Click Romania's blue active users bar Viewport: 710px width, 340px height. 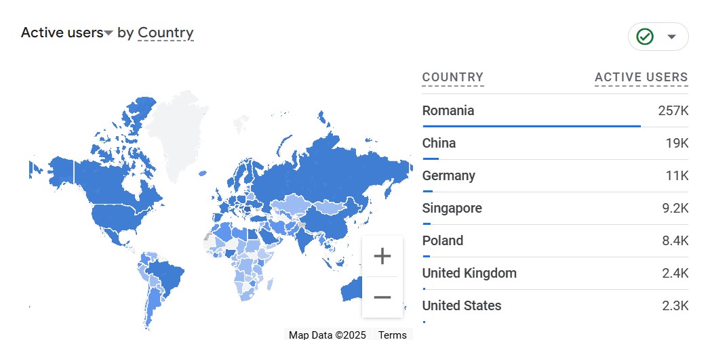[532, 126]
